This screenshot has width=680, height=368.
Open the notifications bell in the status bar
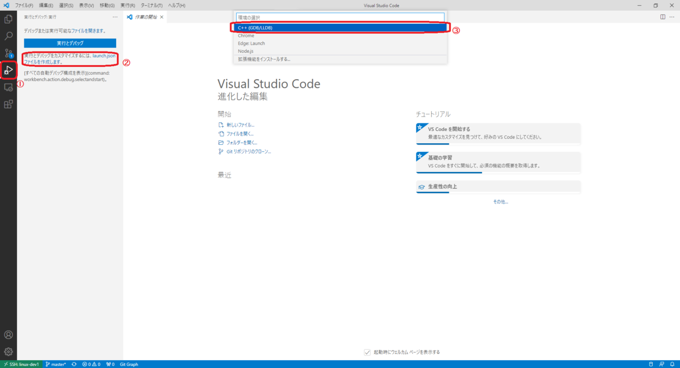point(671,364)
